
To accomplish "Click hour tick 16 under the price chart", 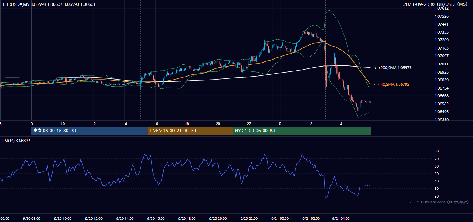I will 156,124.
